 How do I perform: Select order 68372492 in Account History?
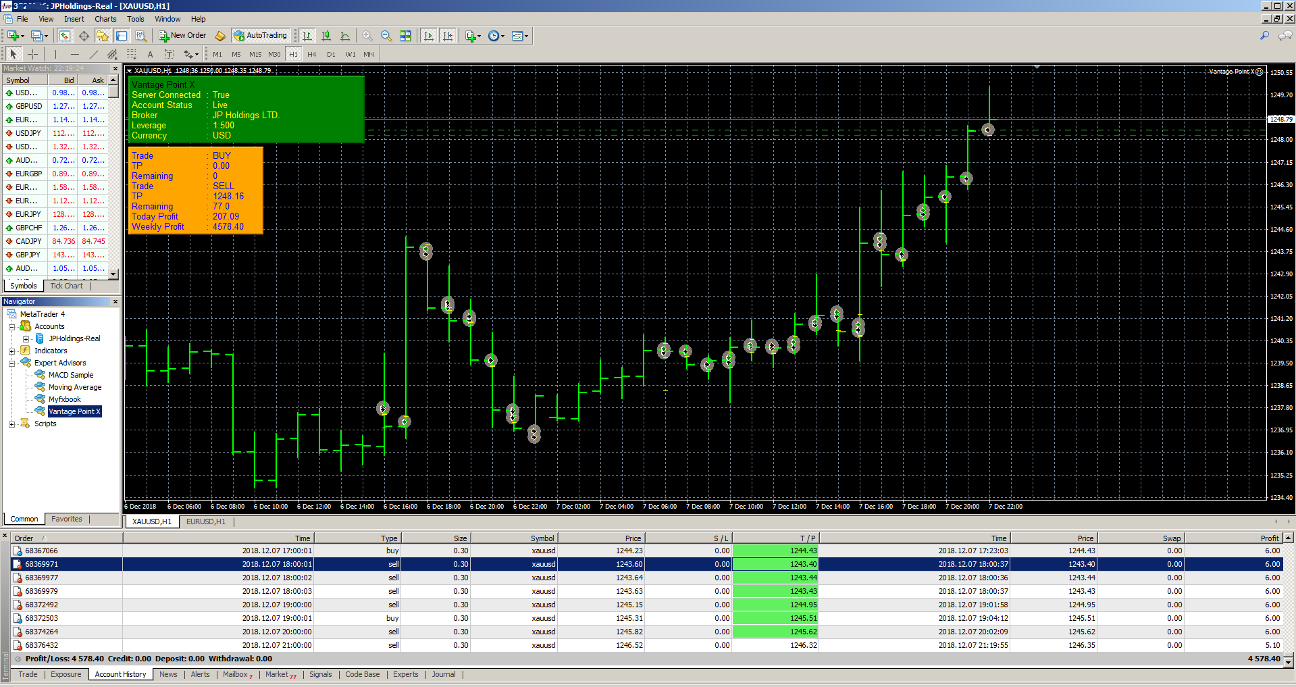[41, 605]
